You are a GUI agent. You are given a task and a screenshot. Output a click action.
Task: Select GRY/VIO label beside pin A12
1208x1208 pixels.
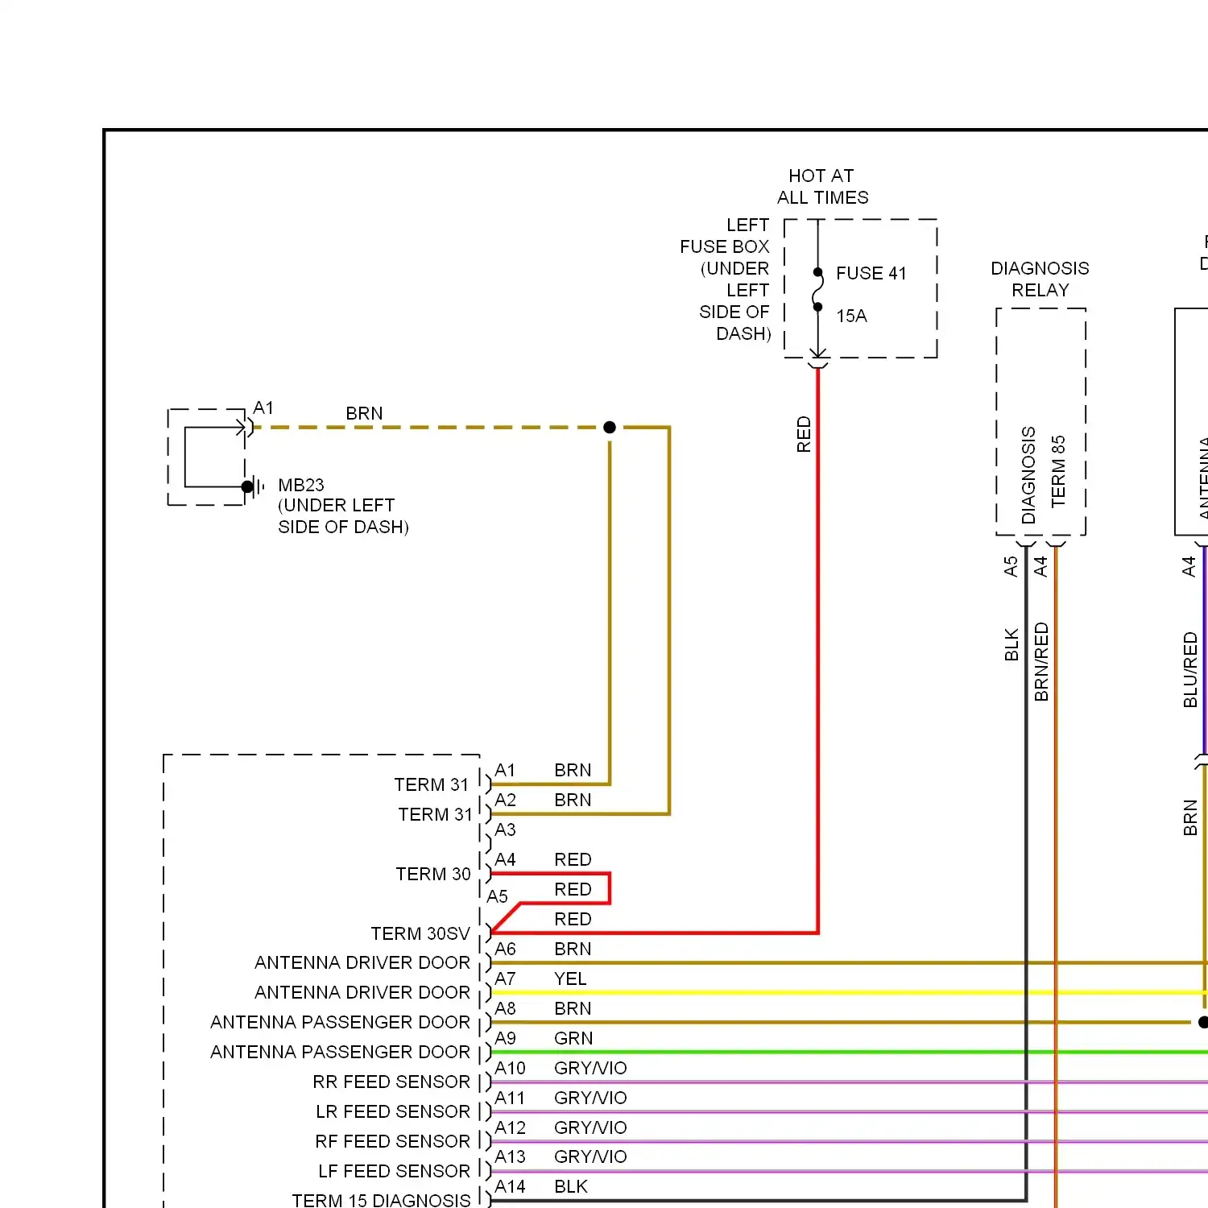pos(590,1128)
